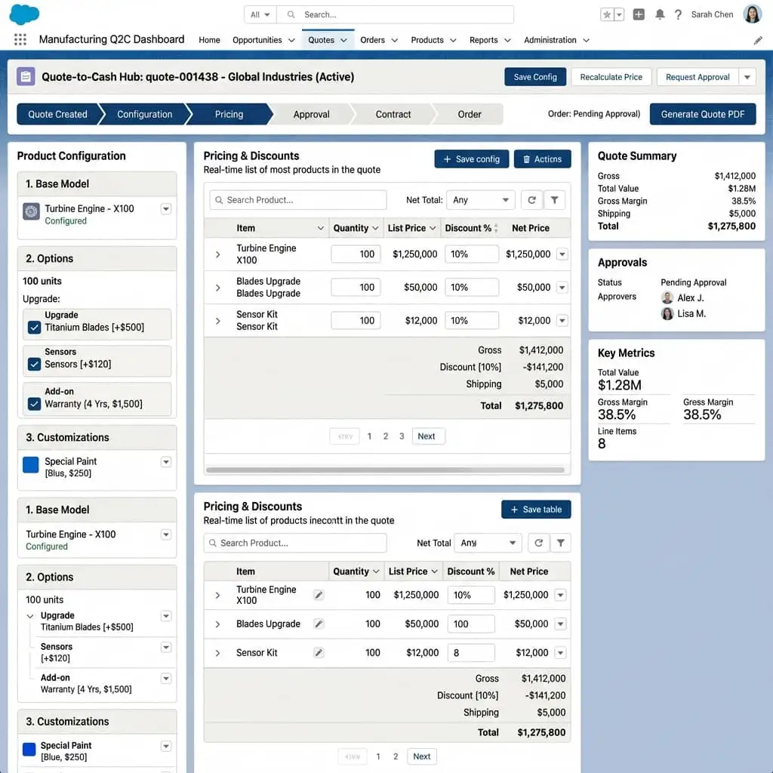
Task: Open upper Blades Upgrade row action menu
Action: tap(562, 288)
